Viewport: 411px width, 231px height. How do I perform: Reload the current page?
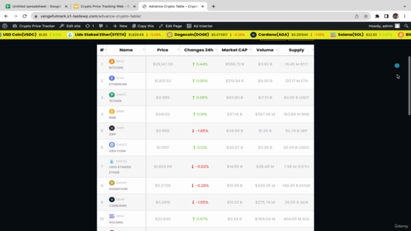[24, 16]
